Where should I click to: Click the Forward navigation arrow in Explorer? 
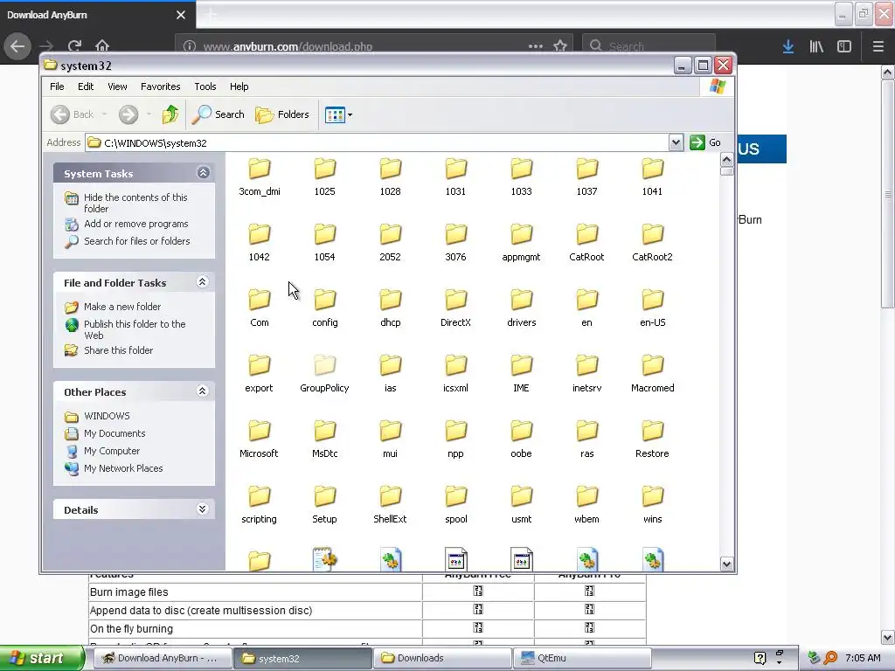128,114
